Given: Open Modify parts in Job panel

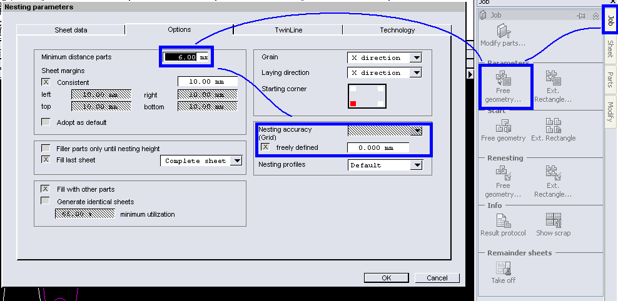Looking at the screenshot, I should 502,34.
